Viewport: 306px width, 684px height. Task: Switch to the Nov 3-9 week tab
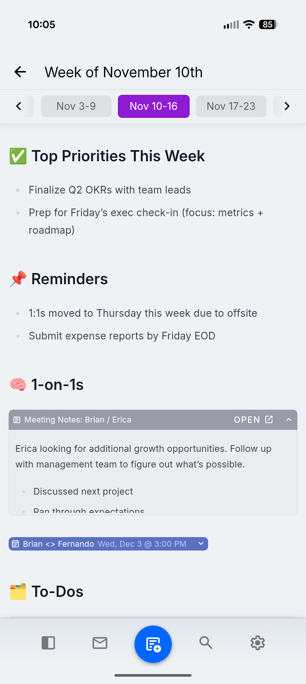76,106
